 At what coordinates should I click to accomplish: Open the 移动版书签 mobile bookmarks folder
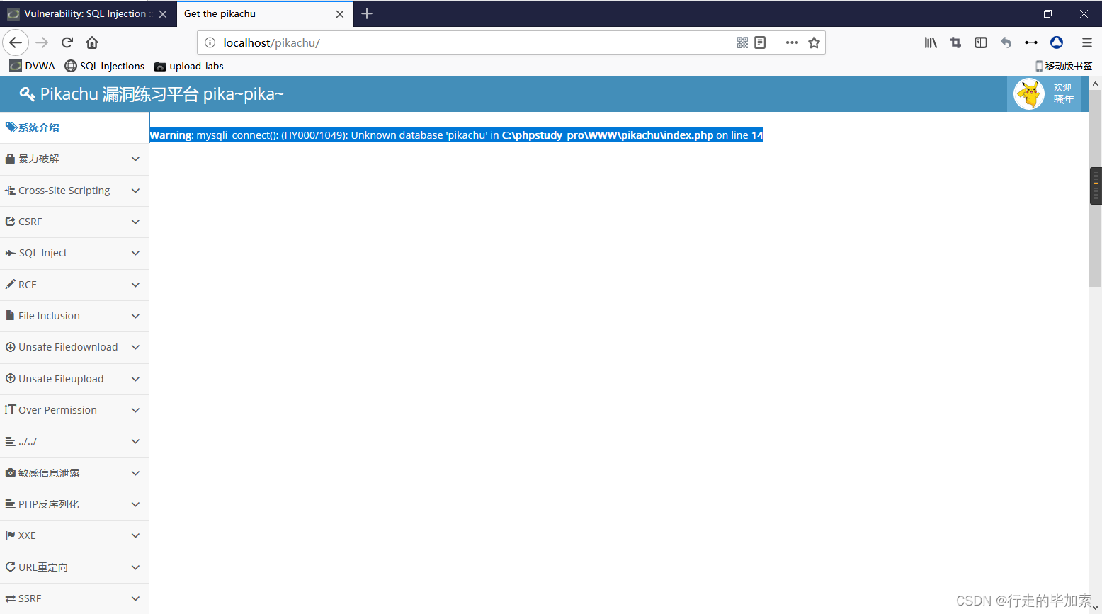[1064, 66]
